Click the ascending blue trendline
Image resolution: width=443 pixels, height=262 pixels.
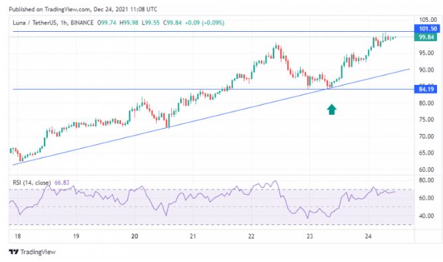click(211, 117)
